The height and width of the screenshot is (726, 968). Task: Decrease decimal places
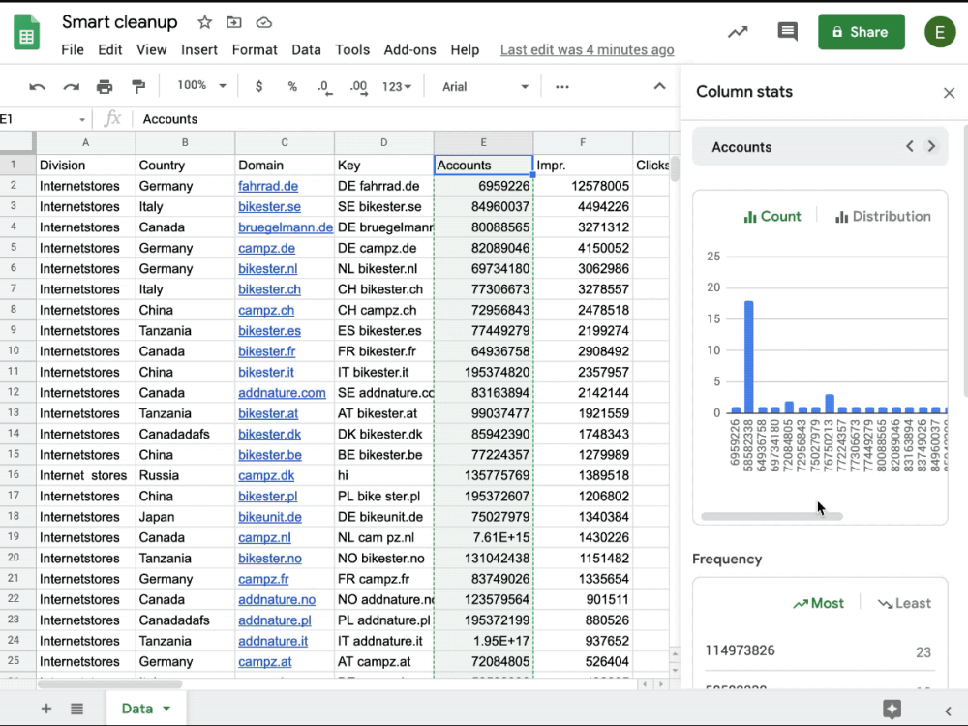pos(324,88)
